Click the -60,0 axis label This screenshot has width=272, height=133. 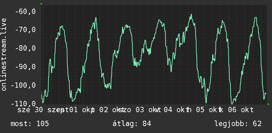click(25, 12)
